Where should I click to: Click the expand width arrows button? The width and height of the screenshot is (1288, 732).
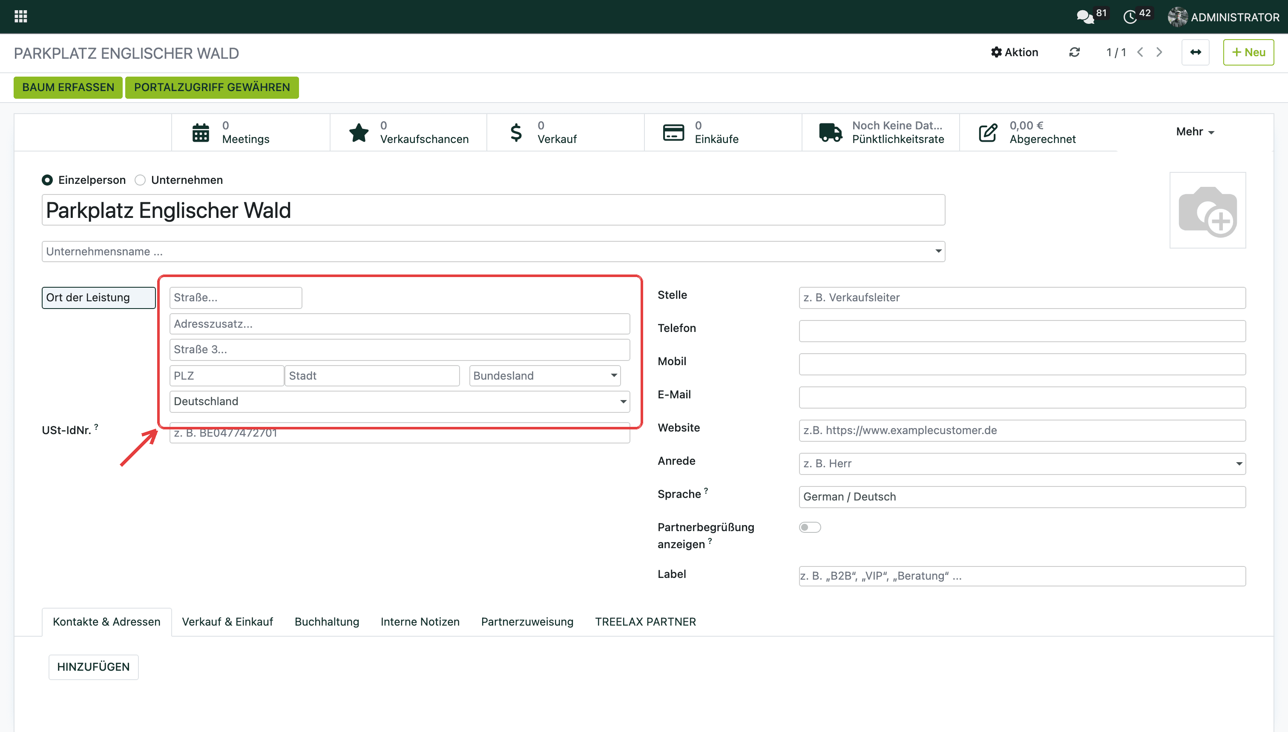tap(1196, 52)
